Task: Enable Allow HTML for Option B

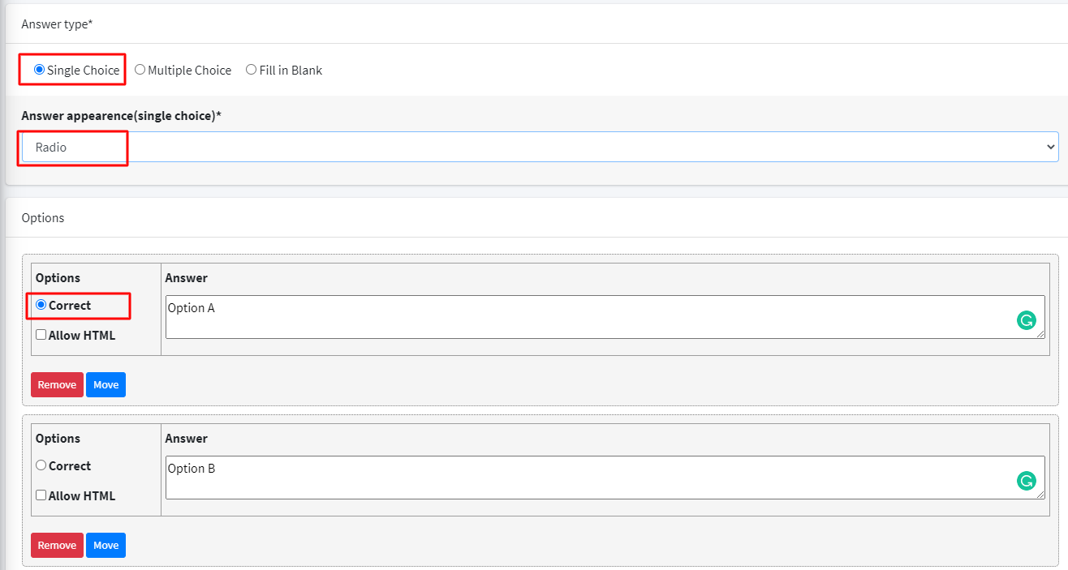Action: [x=41, y=495]
